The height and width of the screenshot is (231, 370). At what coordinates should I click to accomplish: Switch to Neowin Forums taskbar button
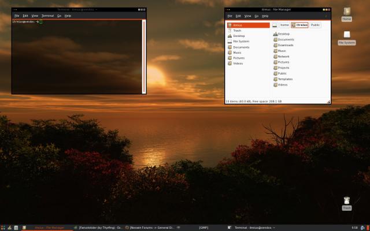150,228
